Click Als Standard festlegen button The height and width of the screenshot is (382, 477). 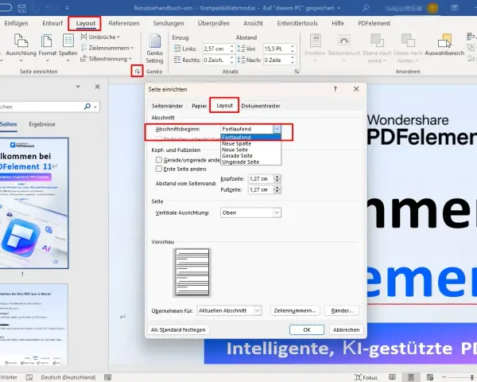tap(178, 329)
